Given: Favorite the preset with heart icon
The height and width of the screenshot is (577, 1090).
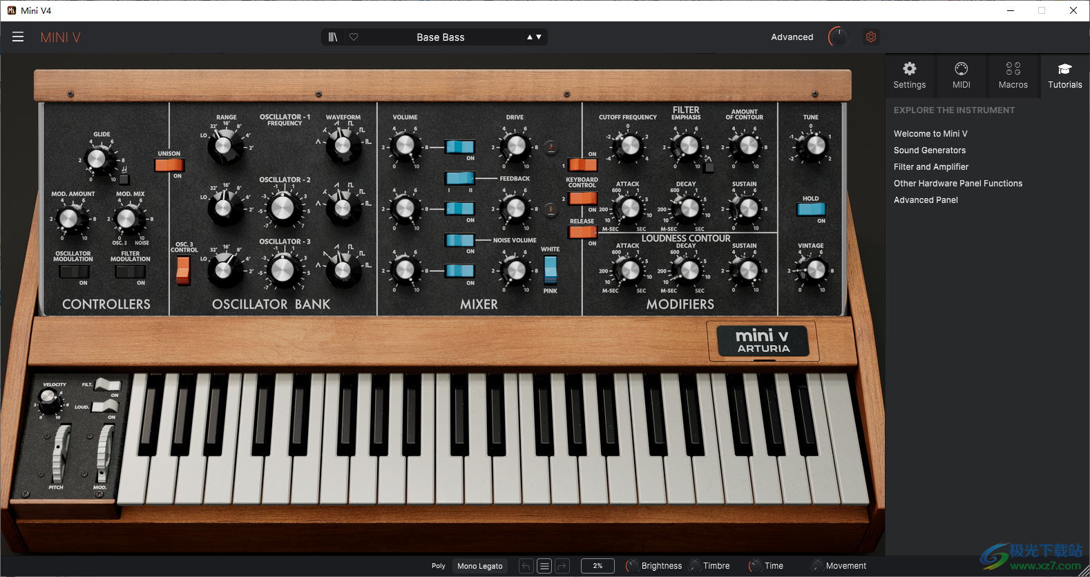Looking at the screenshot, I should (354, 37).
